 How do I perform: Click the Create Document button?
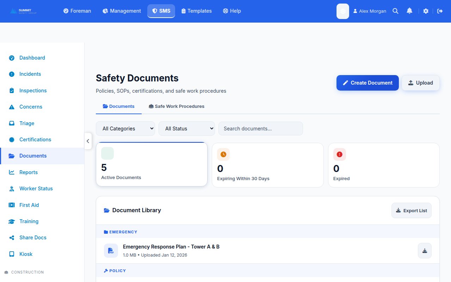pos(367,83)
